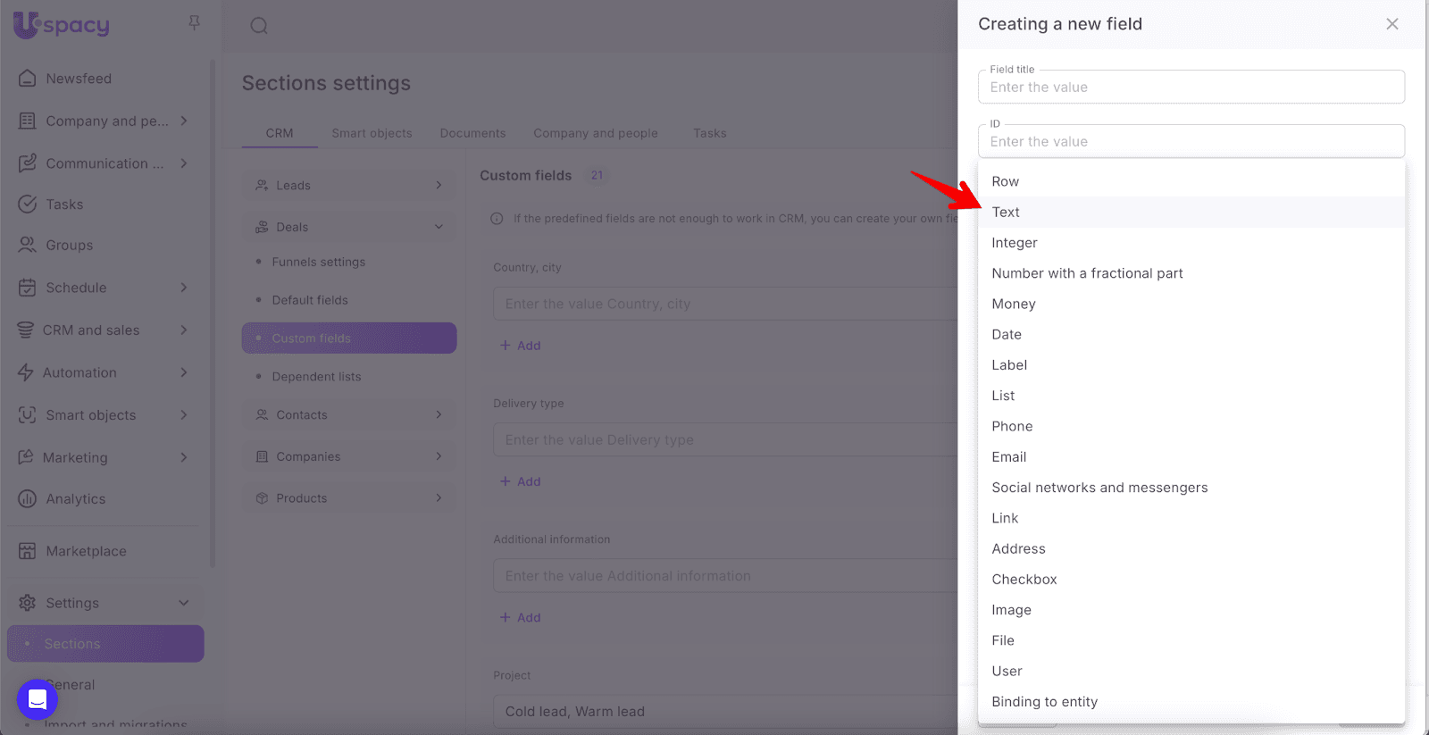
Task: Click the Field title input box
Action: tap(1191, 88)
